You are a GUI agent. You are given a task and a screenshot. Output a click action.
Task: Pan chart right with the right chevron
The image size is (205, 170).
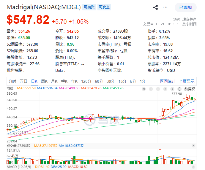point(172,89)
